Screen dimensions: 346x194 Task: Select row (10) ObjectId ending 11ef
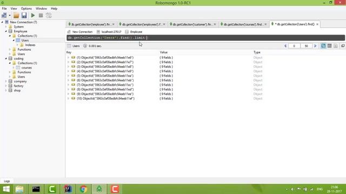tap(105, 99)
